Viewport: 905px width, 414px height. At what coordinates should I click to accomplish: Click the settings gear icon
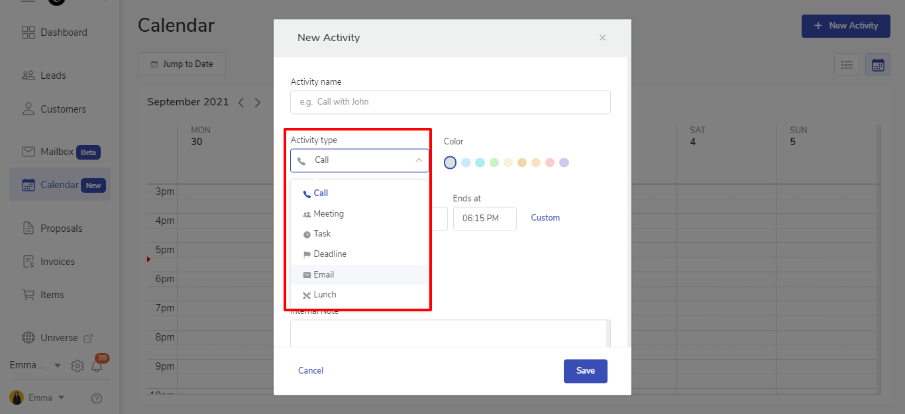click(x=78, y=366)
